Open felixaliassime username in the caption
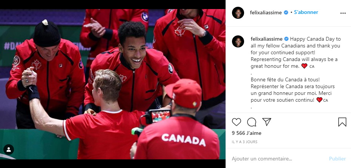Screen dimensions: 351x168 266,39
